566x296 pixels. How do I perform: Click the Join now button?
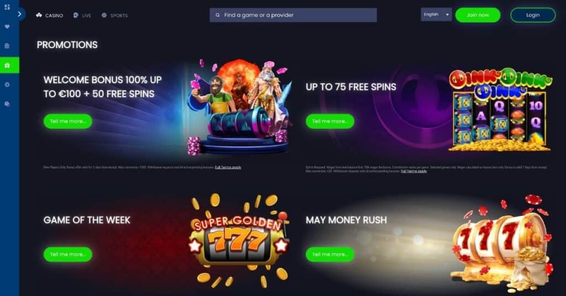(478, 15)
